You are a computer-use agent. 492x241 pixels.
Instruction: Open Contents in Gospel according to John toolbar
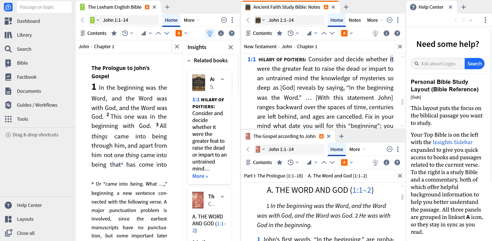click(x=259, y=162)
